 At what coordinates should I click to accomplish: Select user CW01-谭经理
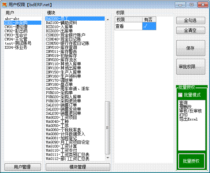[16, 27]
